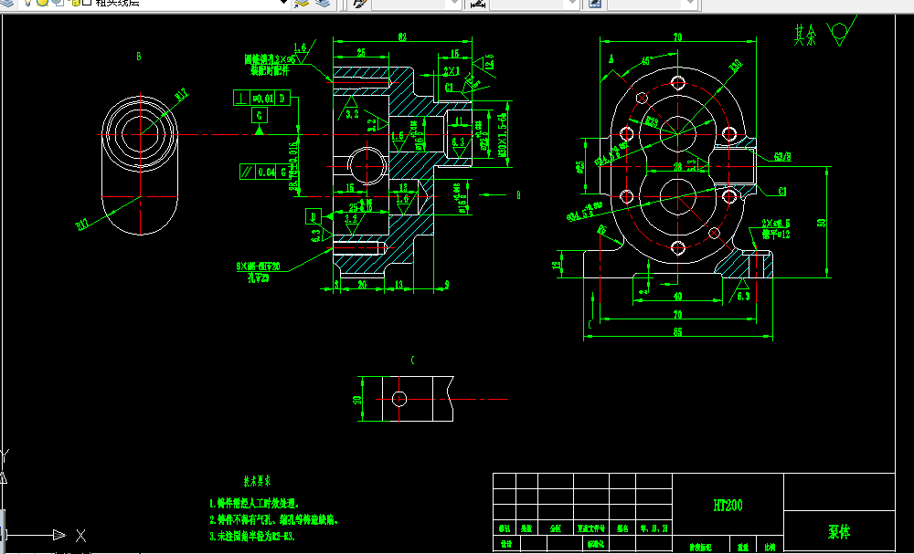Click Make Object's Layer Current icon
Image resolution: width=914 pixels, height=554 pixels.
[x=302, y=3]
